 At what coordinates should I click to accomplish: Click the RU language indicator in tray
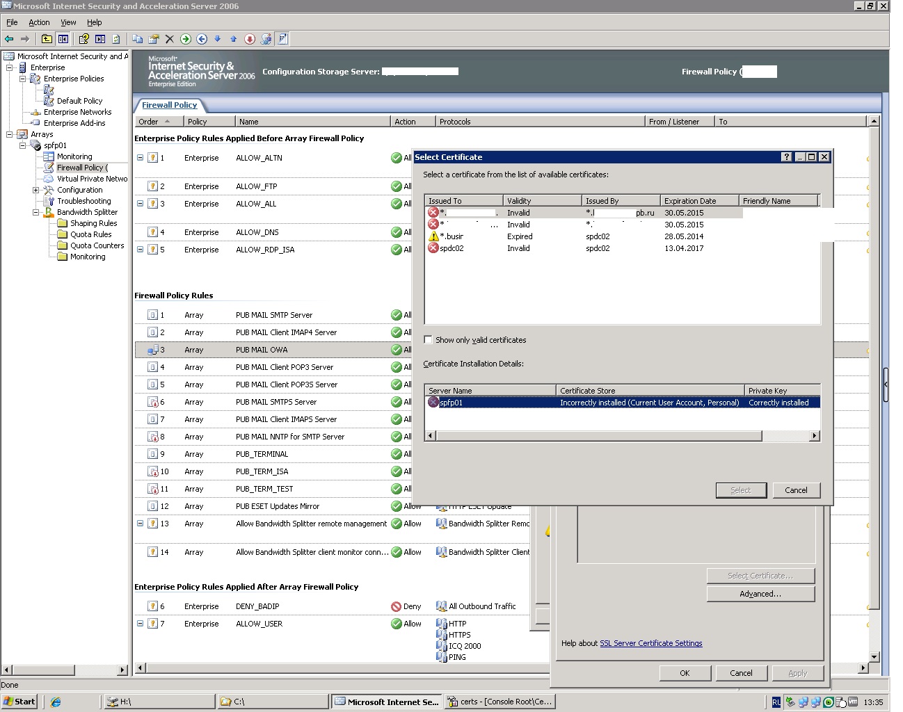click(x=776, y=702)
